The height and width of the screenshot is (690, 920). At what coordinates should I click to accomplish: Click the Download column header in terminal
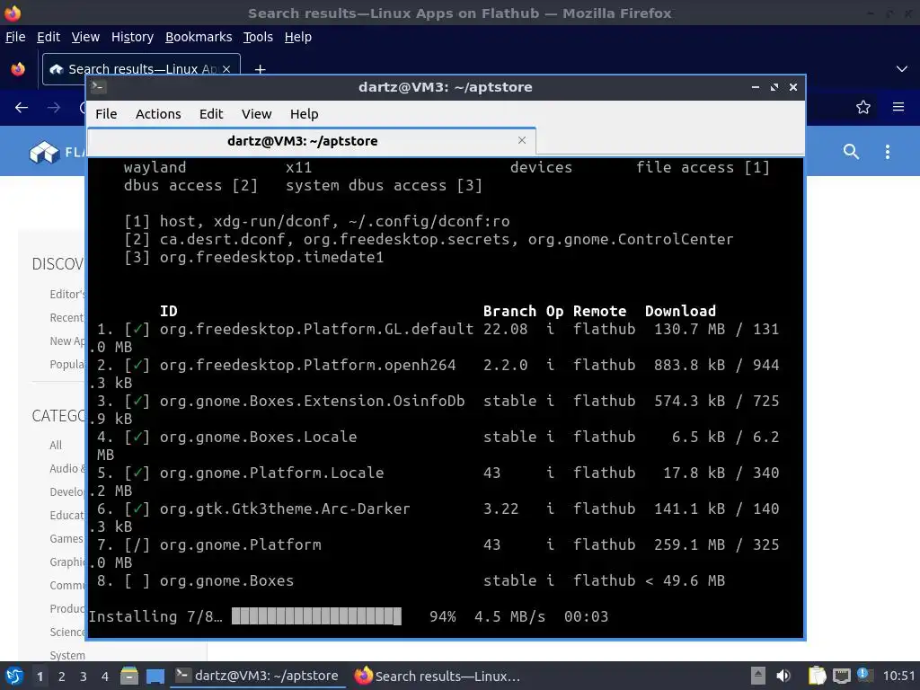coord(681,312)
